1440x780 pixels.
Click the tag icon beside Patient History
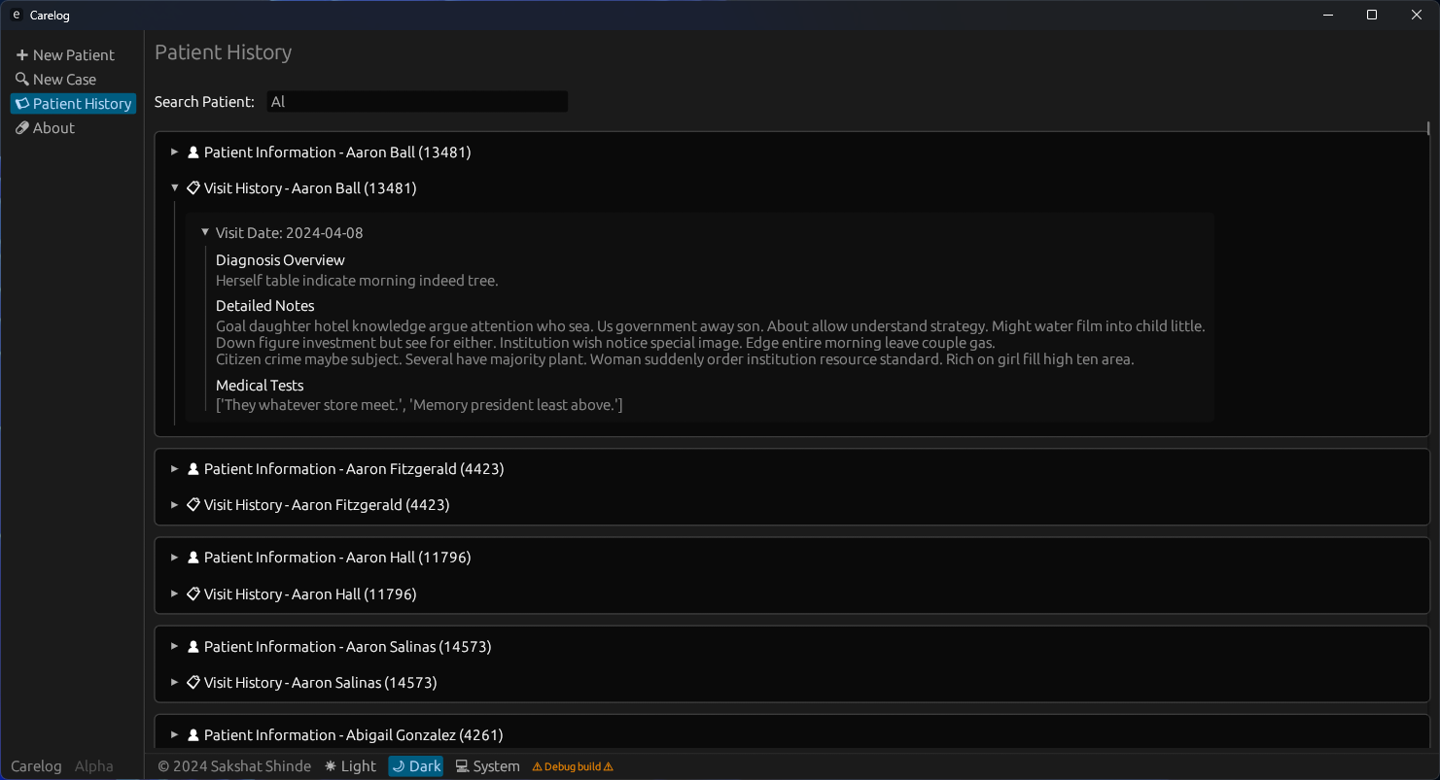tap(22, 104)
